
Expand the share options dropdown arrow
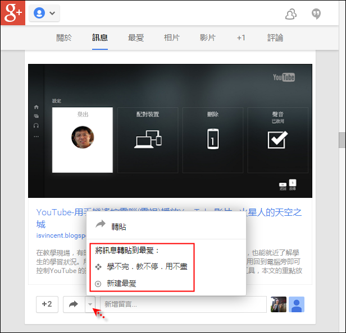click(x=90, y=304)
